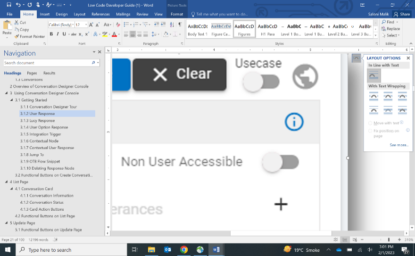Click the See more link in Layout Options
Image resolution: width=415 pixels, height=256 pixels.
coord(399,145)
